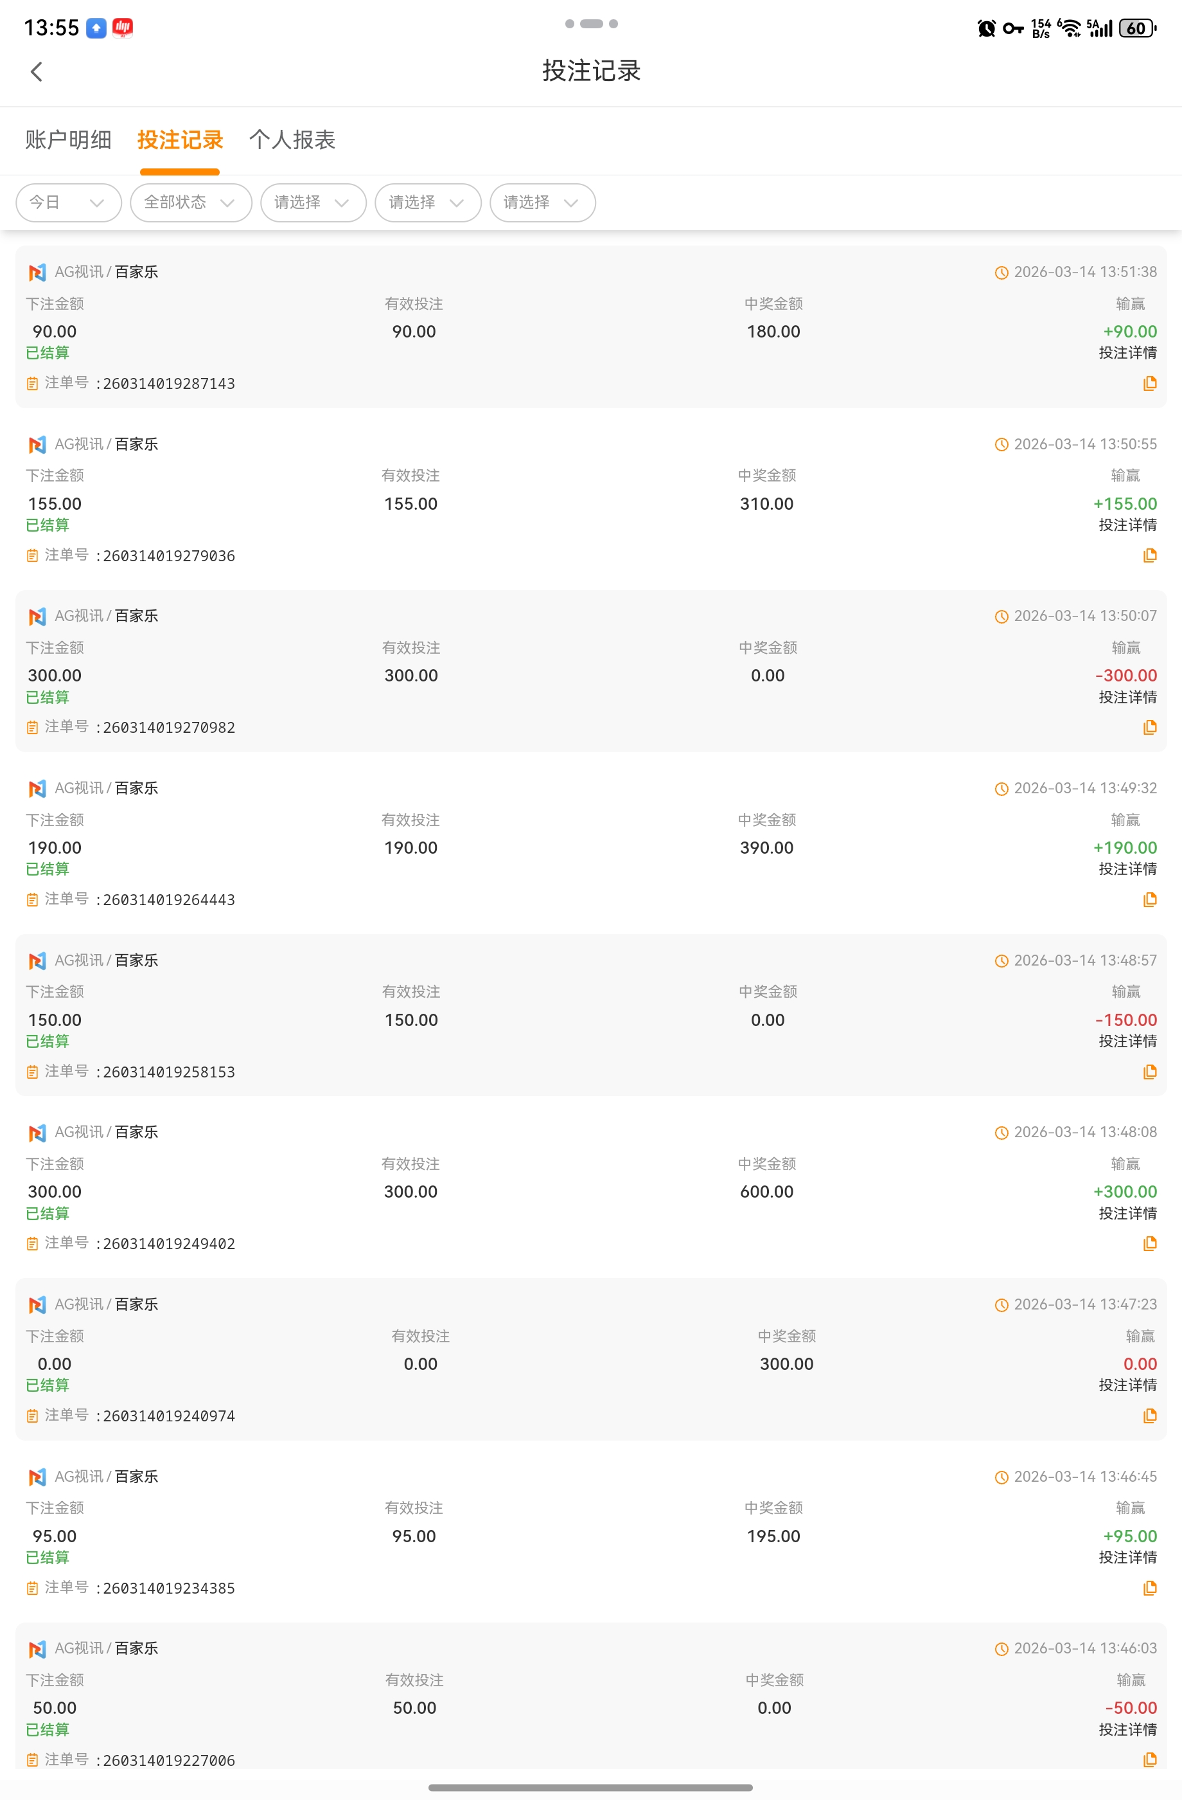The image size is (1182, 1800).
Task: Tap the bottom home gesture bar
Action: pyautogui.click(x=590, y=1787)
